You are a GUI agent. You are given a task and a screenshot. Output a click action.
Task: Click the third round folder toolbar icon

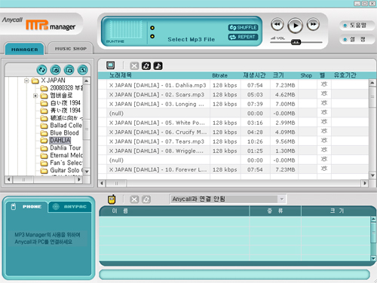[x=69, y=70]
